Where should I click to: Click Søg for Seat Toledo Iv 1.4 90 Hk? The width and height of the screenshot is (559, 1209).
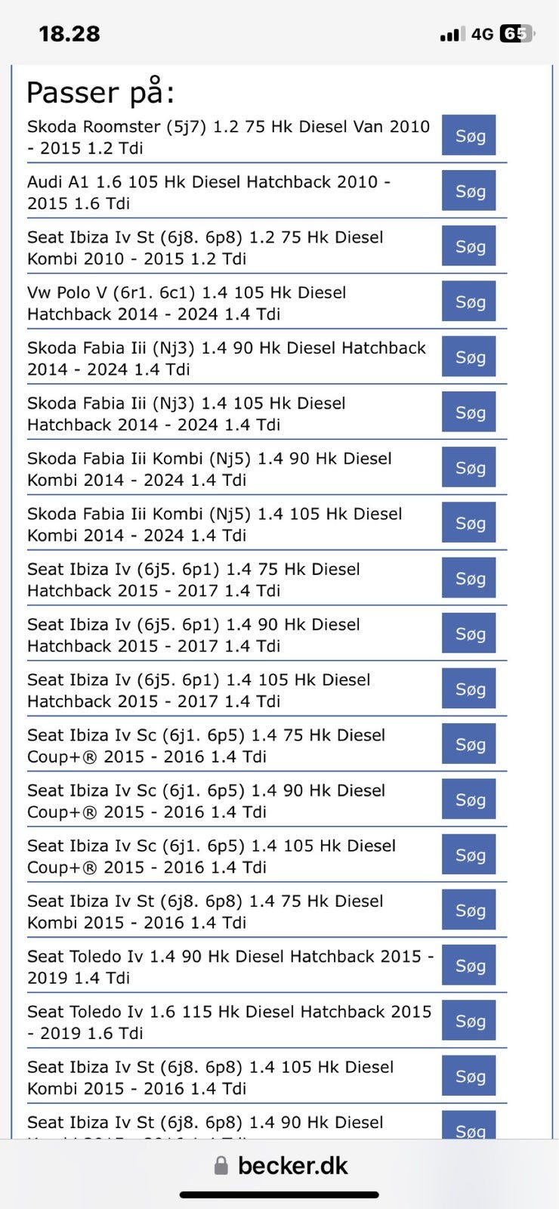tap(468, 965)
